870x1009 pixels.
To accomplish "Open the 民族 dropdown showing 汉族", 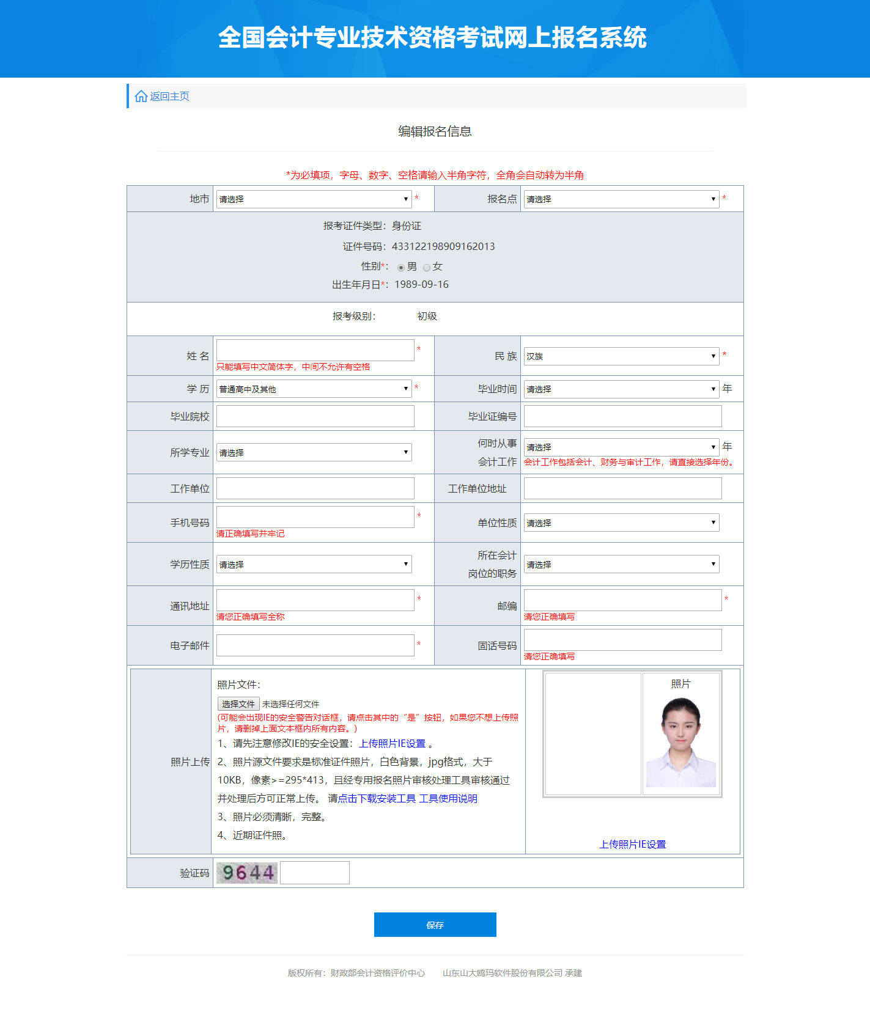I will point(621,356).
